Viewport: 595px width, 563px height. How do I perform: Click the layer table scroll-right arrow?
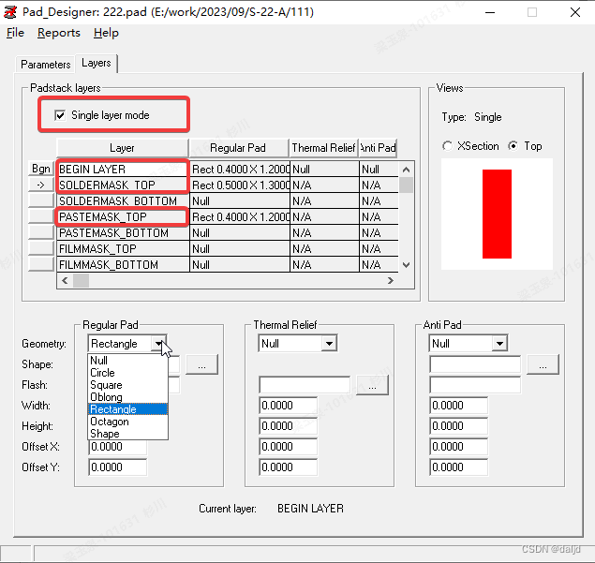click(x=391, y=280)
